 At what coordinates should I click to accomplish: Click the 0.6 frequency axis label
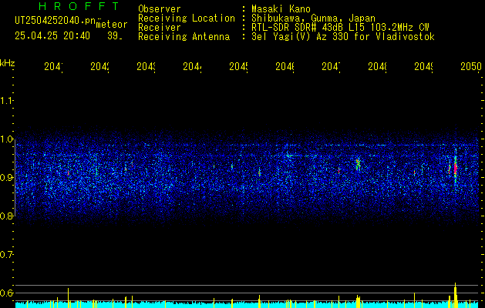[6, 293]
